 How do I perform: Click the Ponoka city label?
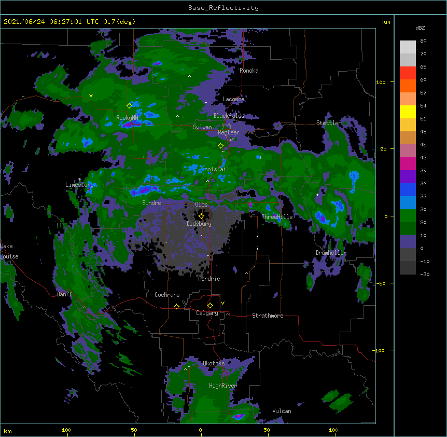point(249,71)
